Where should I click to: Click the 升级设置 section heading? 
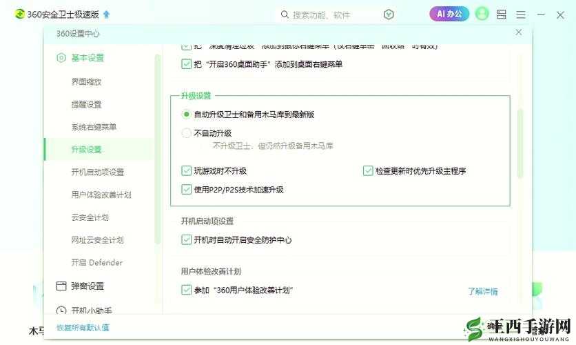(x=196, y=96)
